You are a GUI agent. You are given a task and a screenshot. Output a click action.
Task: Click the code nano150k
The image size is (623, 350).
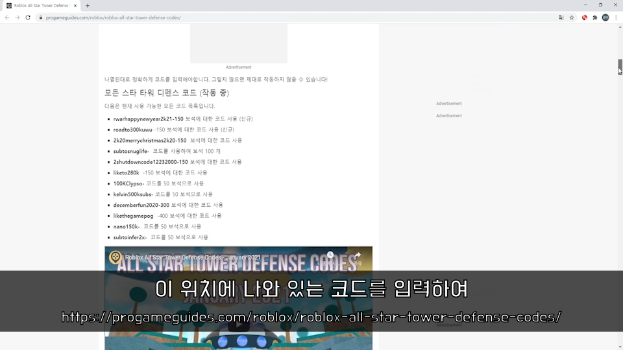[125, 226]
